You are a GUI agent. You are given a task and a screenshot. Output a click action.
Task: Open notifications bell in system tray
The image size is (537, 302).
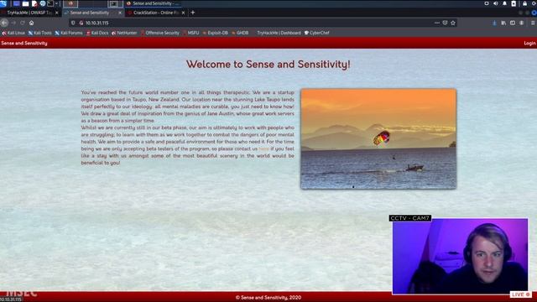504,3
